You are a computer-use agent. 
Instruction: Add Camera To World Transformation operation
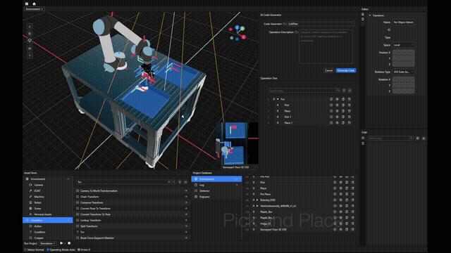pos(186,190)
